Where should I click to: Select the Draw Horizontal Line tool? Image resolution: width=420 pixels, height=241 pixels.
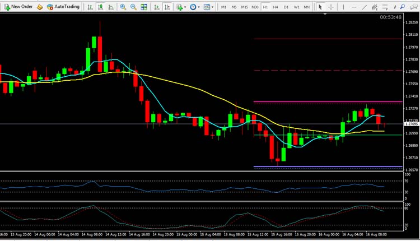coord(354,7)
